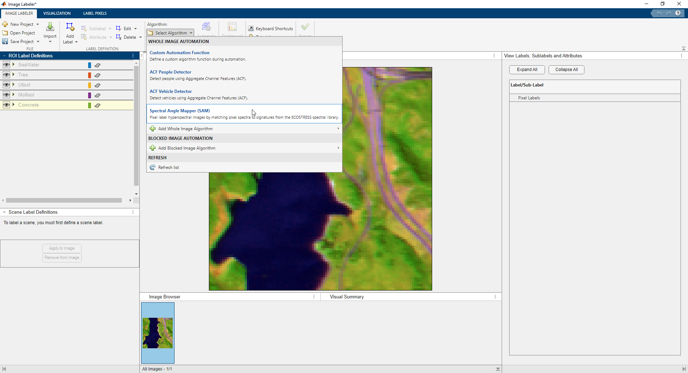Open Keyboard Shortcuts

point(271,28)
